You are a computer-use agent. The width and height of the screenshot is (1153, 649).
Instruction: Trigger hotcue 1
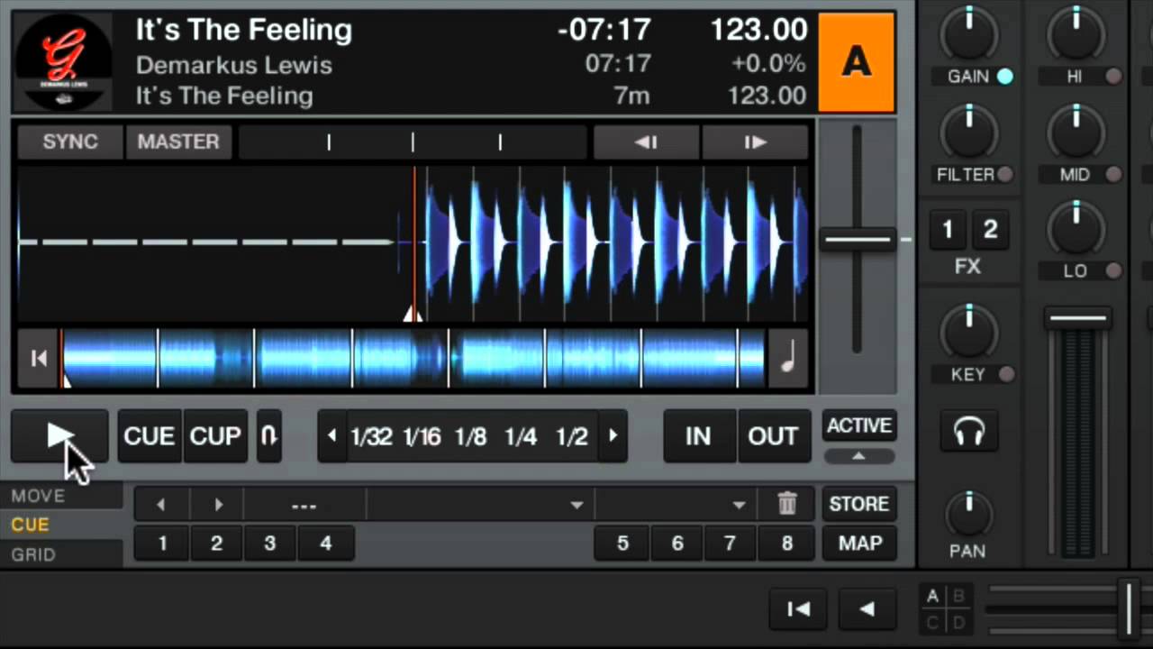click(162, 544)
